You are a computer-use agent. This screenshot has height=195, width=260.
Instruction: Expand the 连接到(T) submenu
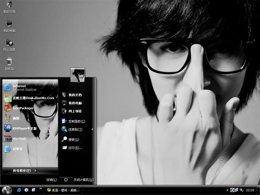coord(76,129)
